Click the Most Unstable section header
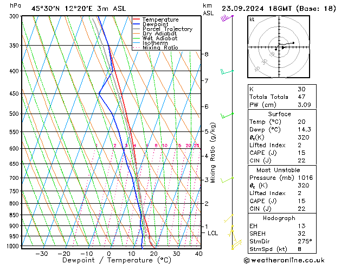 click(x=278, y=170)
